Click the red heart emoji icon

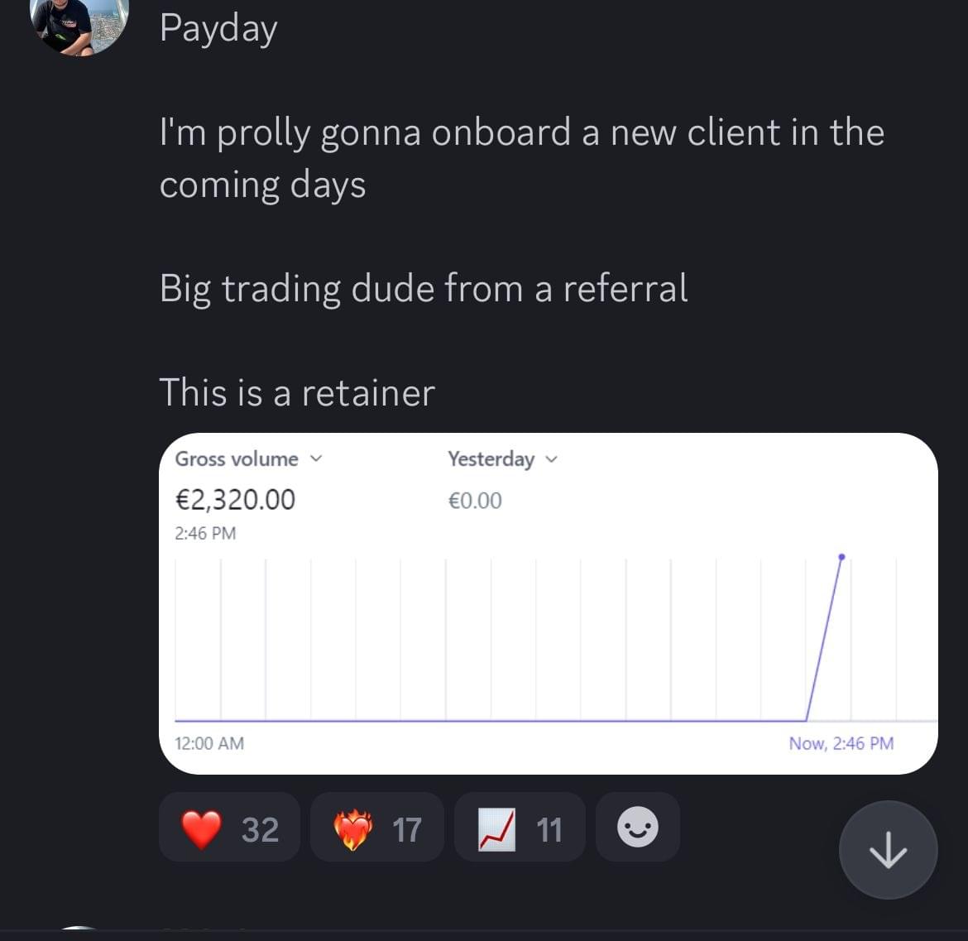click(201, 828)
